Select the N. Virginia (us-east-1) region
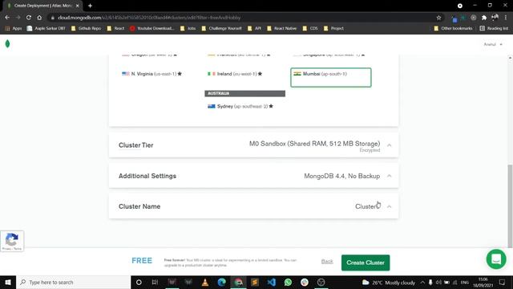513x289 pixels. (x=151, y=74)
